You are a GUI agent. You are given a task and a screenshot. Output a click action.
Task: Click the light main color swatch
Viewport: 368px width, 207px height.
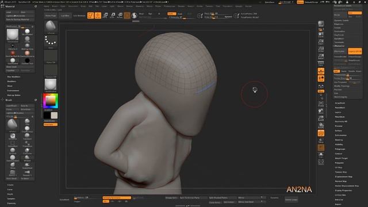[x=54, y=115]
